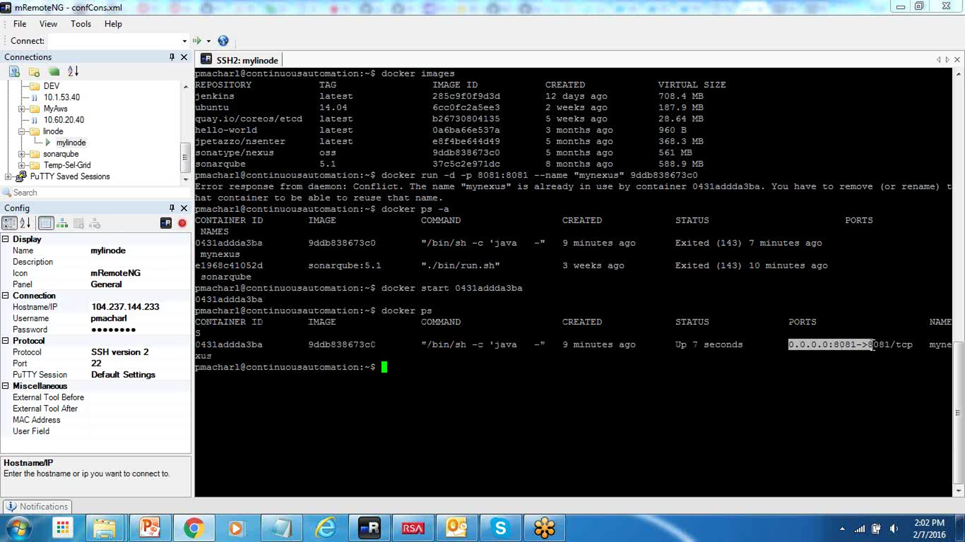Open the Tools menu
The image size is (965, 542).
81,24
